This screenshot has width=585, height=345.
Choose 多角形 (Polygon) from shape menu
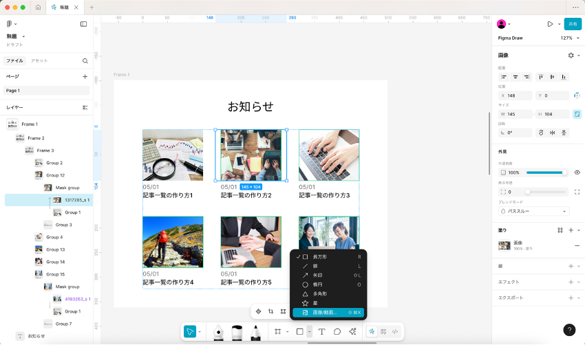329,294
